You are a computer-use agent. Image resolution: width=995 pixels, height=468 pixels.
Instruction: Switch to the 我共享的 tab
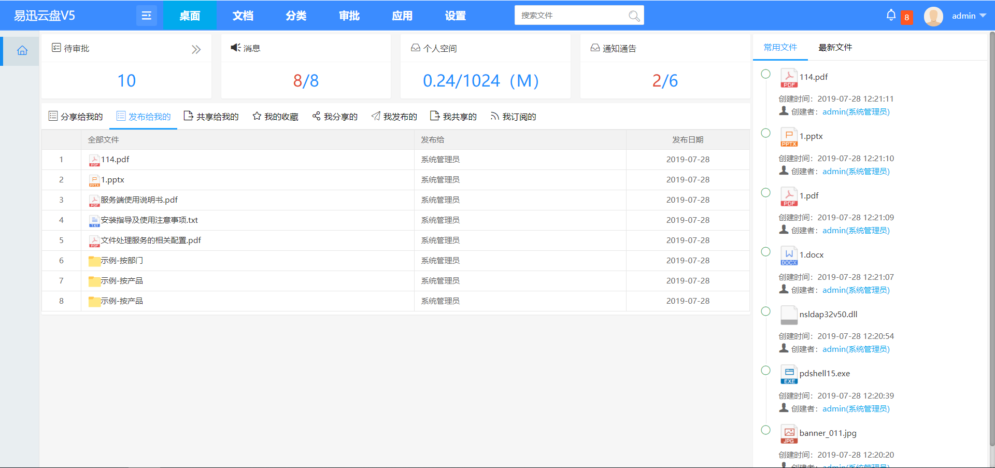[x=453, y=117]
